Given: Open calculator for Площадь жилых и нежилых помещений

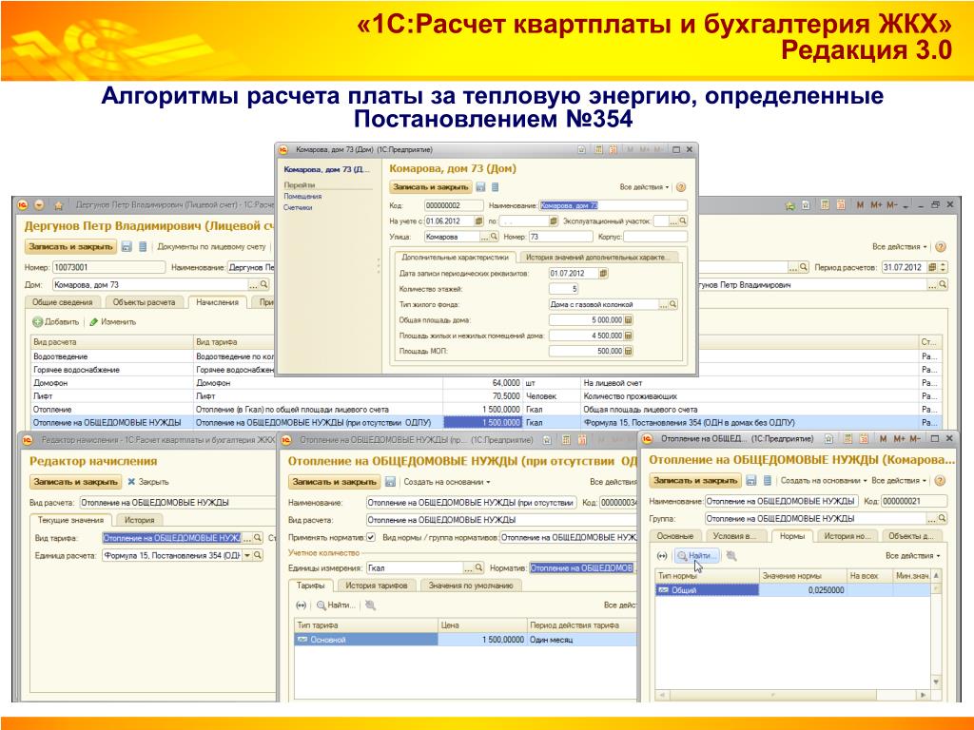Looking at the screenshot, I should click(x=628, y=336).
